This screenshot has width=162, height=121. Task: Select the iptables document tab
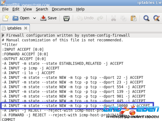(x=15, y=28)
